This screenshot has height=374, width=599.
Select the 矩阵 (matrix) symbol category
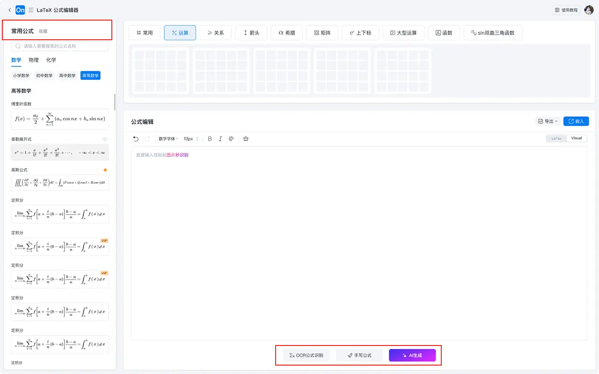click(x=322, y=32)
